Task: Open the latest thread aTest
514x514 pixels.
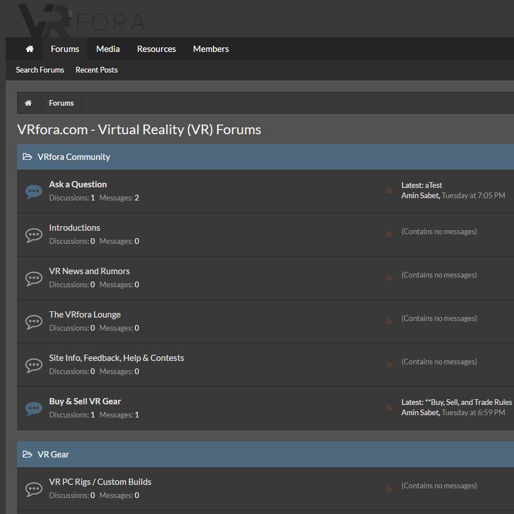Action: 433,185
